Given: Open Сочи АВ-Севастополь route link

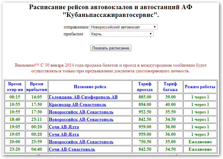Looking at the screenshot, I should click(72, 149).
